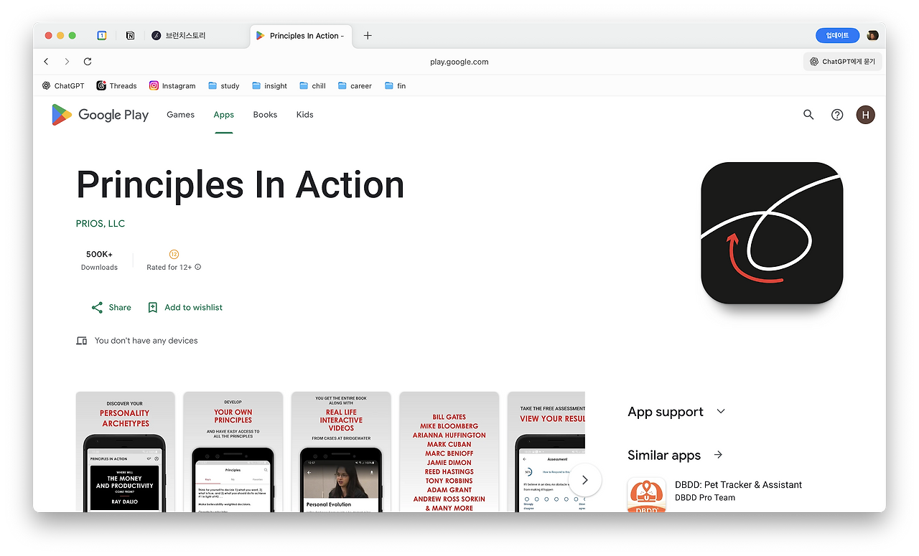This screenshot has height=556, width=919.
Task: Select the Principles In Action browser tab
Action: [x=300, y=35]
